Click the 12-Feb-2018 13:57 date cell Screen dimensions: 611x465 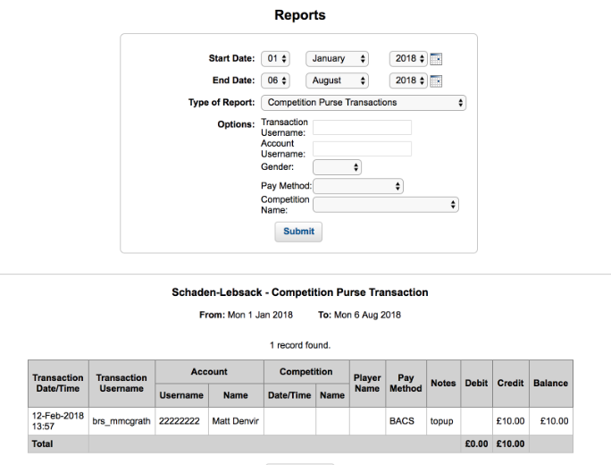click(x=58, y=421)
